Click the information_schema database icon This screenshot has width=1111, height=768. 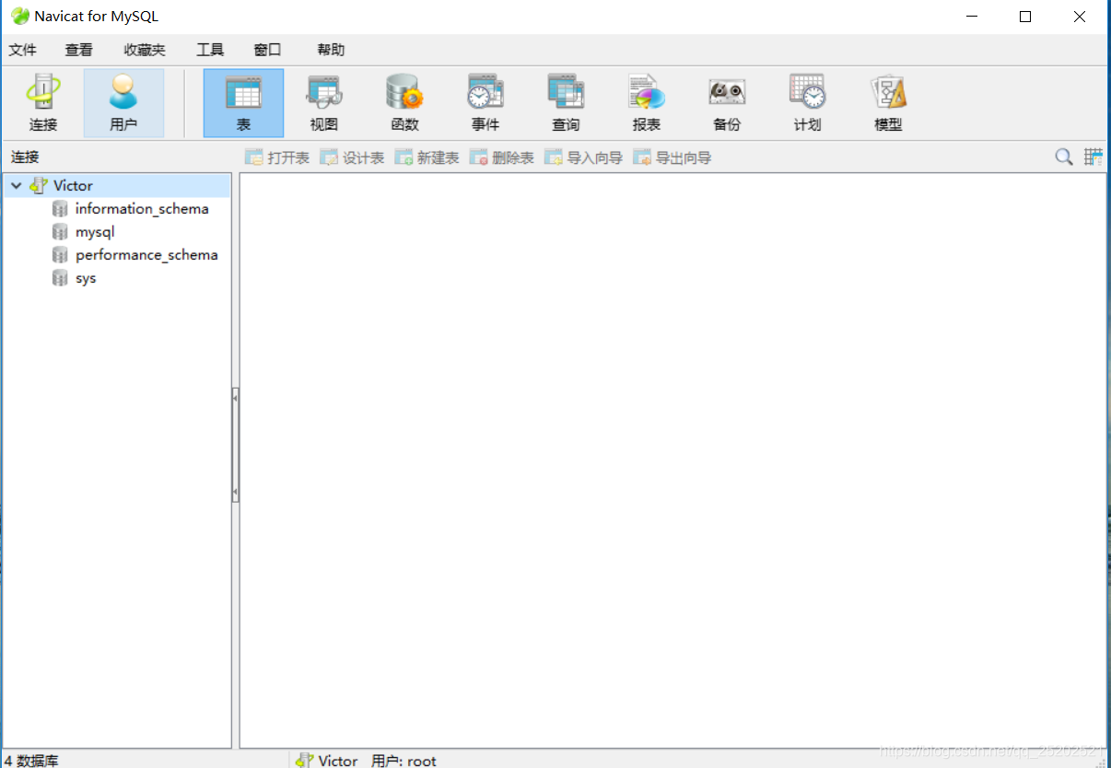click(61, 209)
